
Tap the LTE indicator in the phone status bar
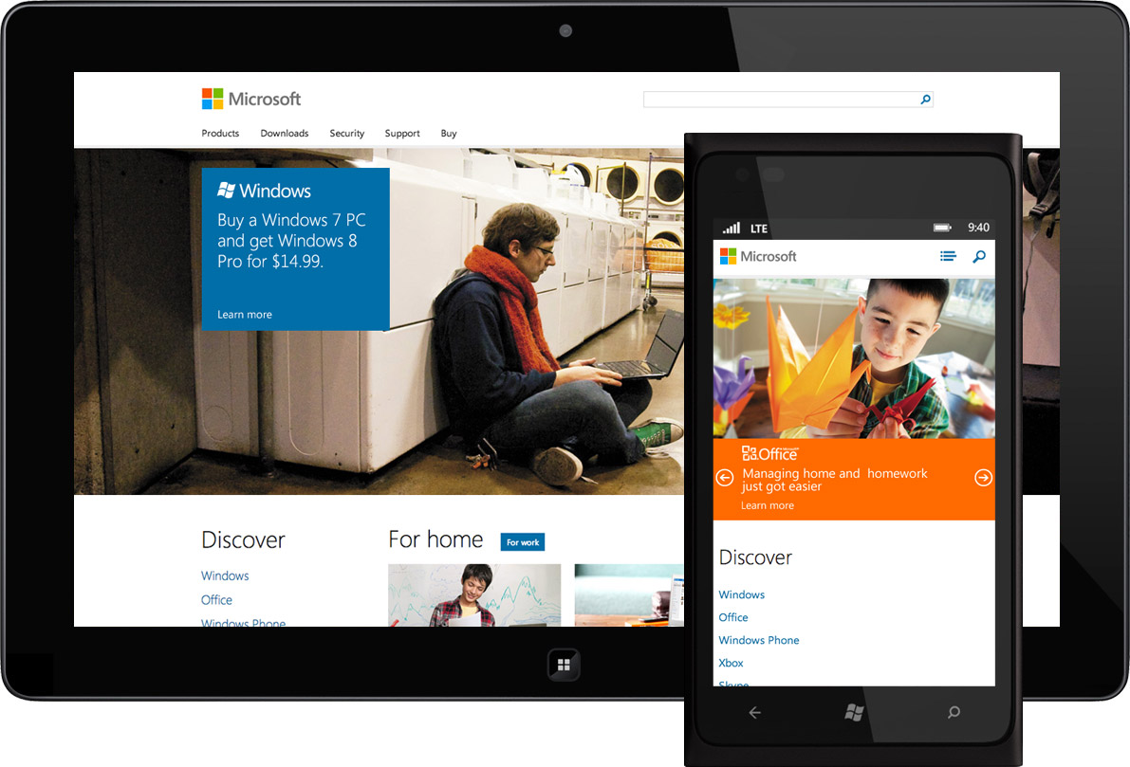point(759,228)
